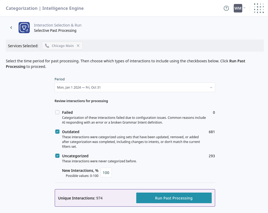268x213 pixels.
Task: Click the Interaction Selection & Run filter icon
Action: pos(24,28)
